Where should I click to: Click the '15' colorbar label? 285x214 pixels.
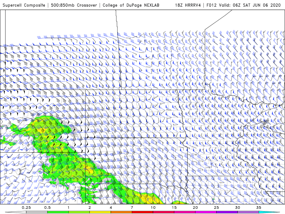pyautogui.click(x=174, y=208)
